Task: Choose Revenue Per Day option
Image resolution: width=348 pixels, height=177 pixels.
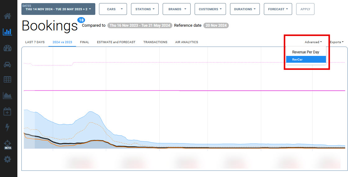Action: click(x=305, y=52)
